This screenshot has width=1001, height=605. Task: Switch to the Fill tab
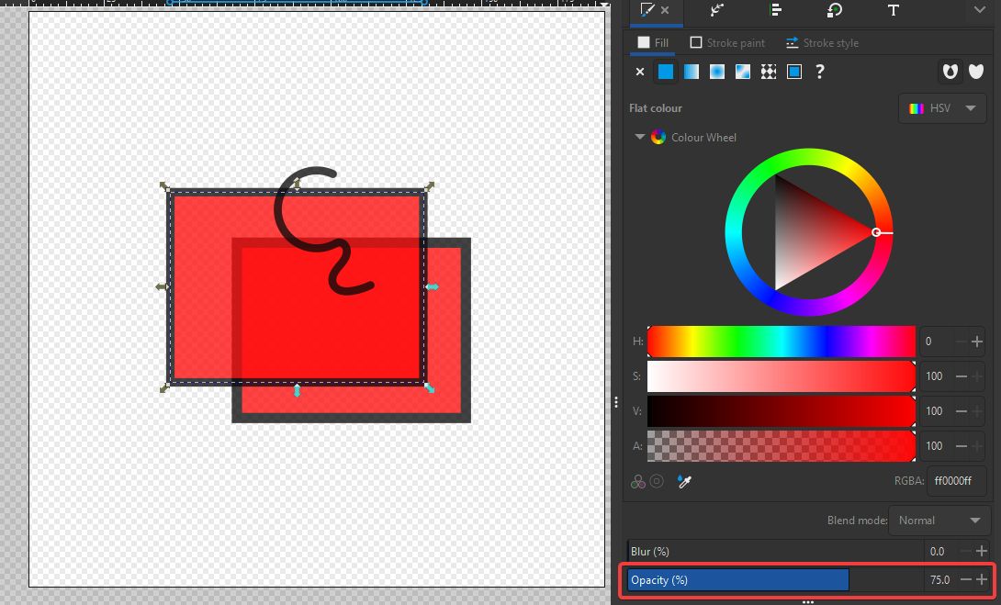point(653,43)
